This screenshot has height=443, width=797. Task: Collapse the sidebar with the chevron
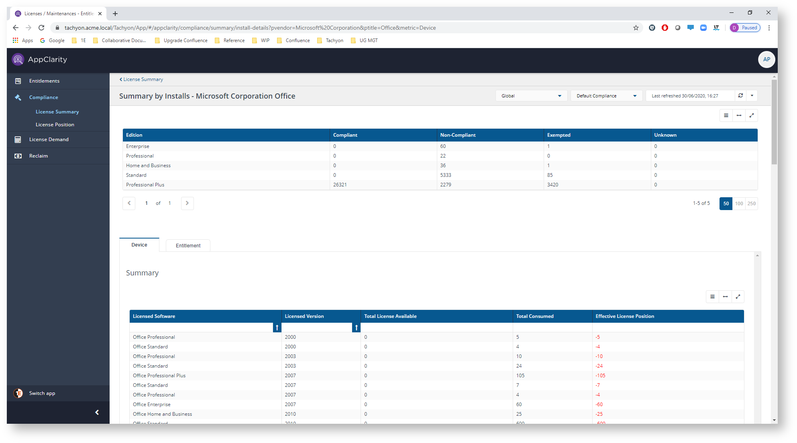click(97, 413)
